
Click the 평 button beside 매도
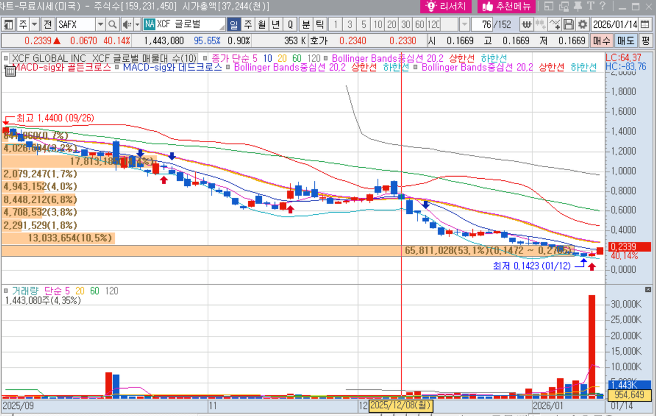pyautogui.click(x=646, y=41)
